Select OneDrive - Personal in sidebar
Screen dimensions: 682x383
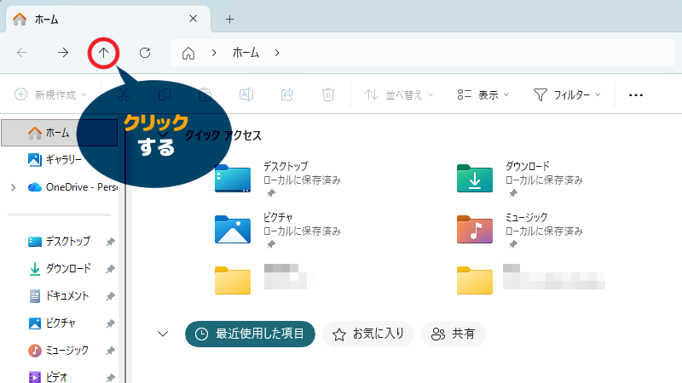(x=72, y=187)
